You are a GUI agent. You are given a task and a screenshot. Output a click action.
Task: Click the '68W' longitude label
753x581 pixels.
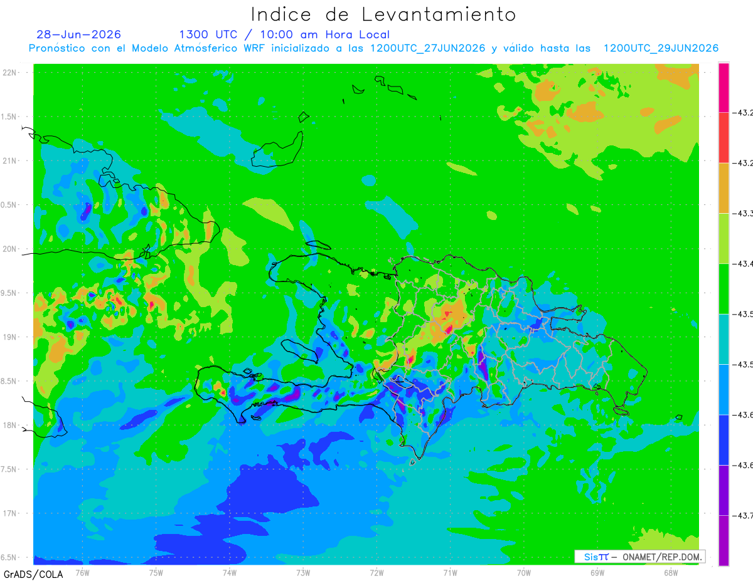670,572
